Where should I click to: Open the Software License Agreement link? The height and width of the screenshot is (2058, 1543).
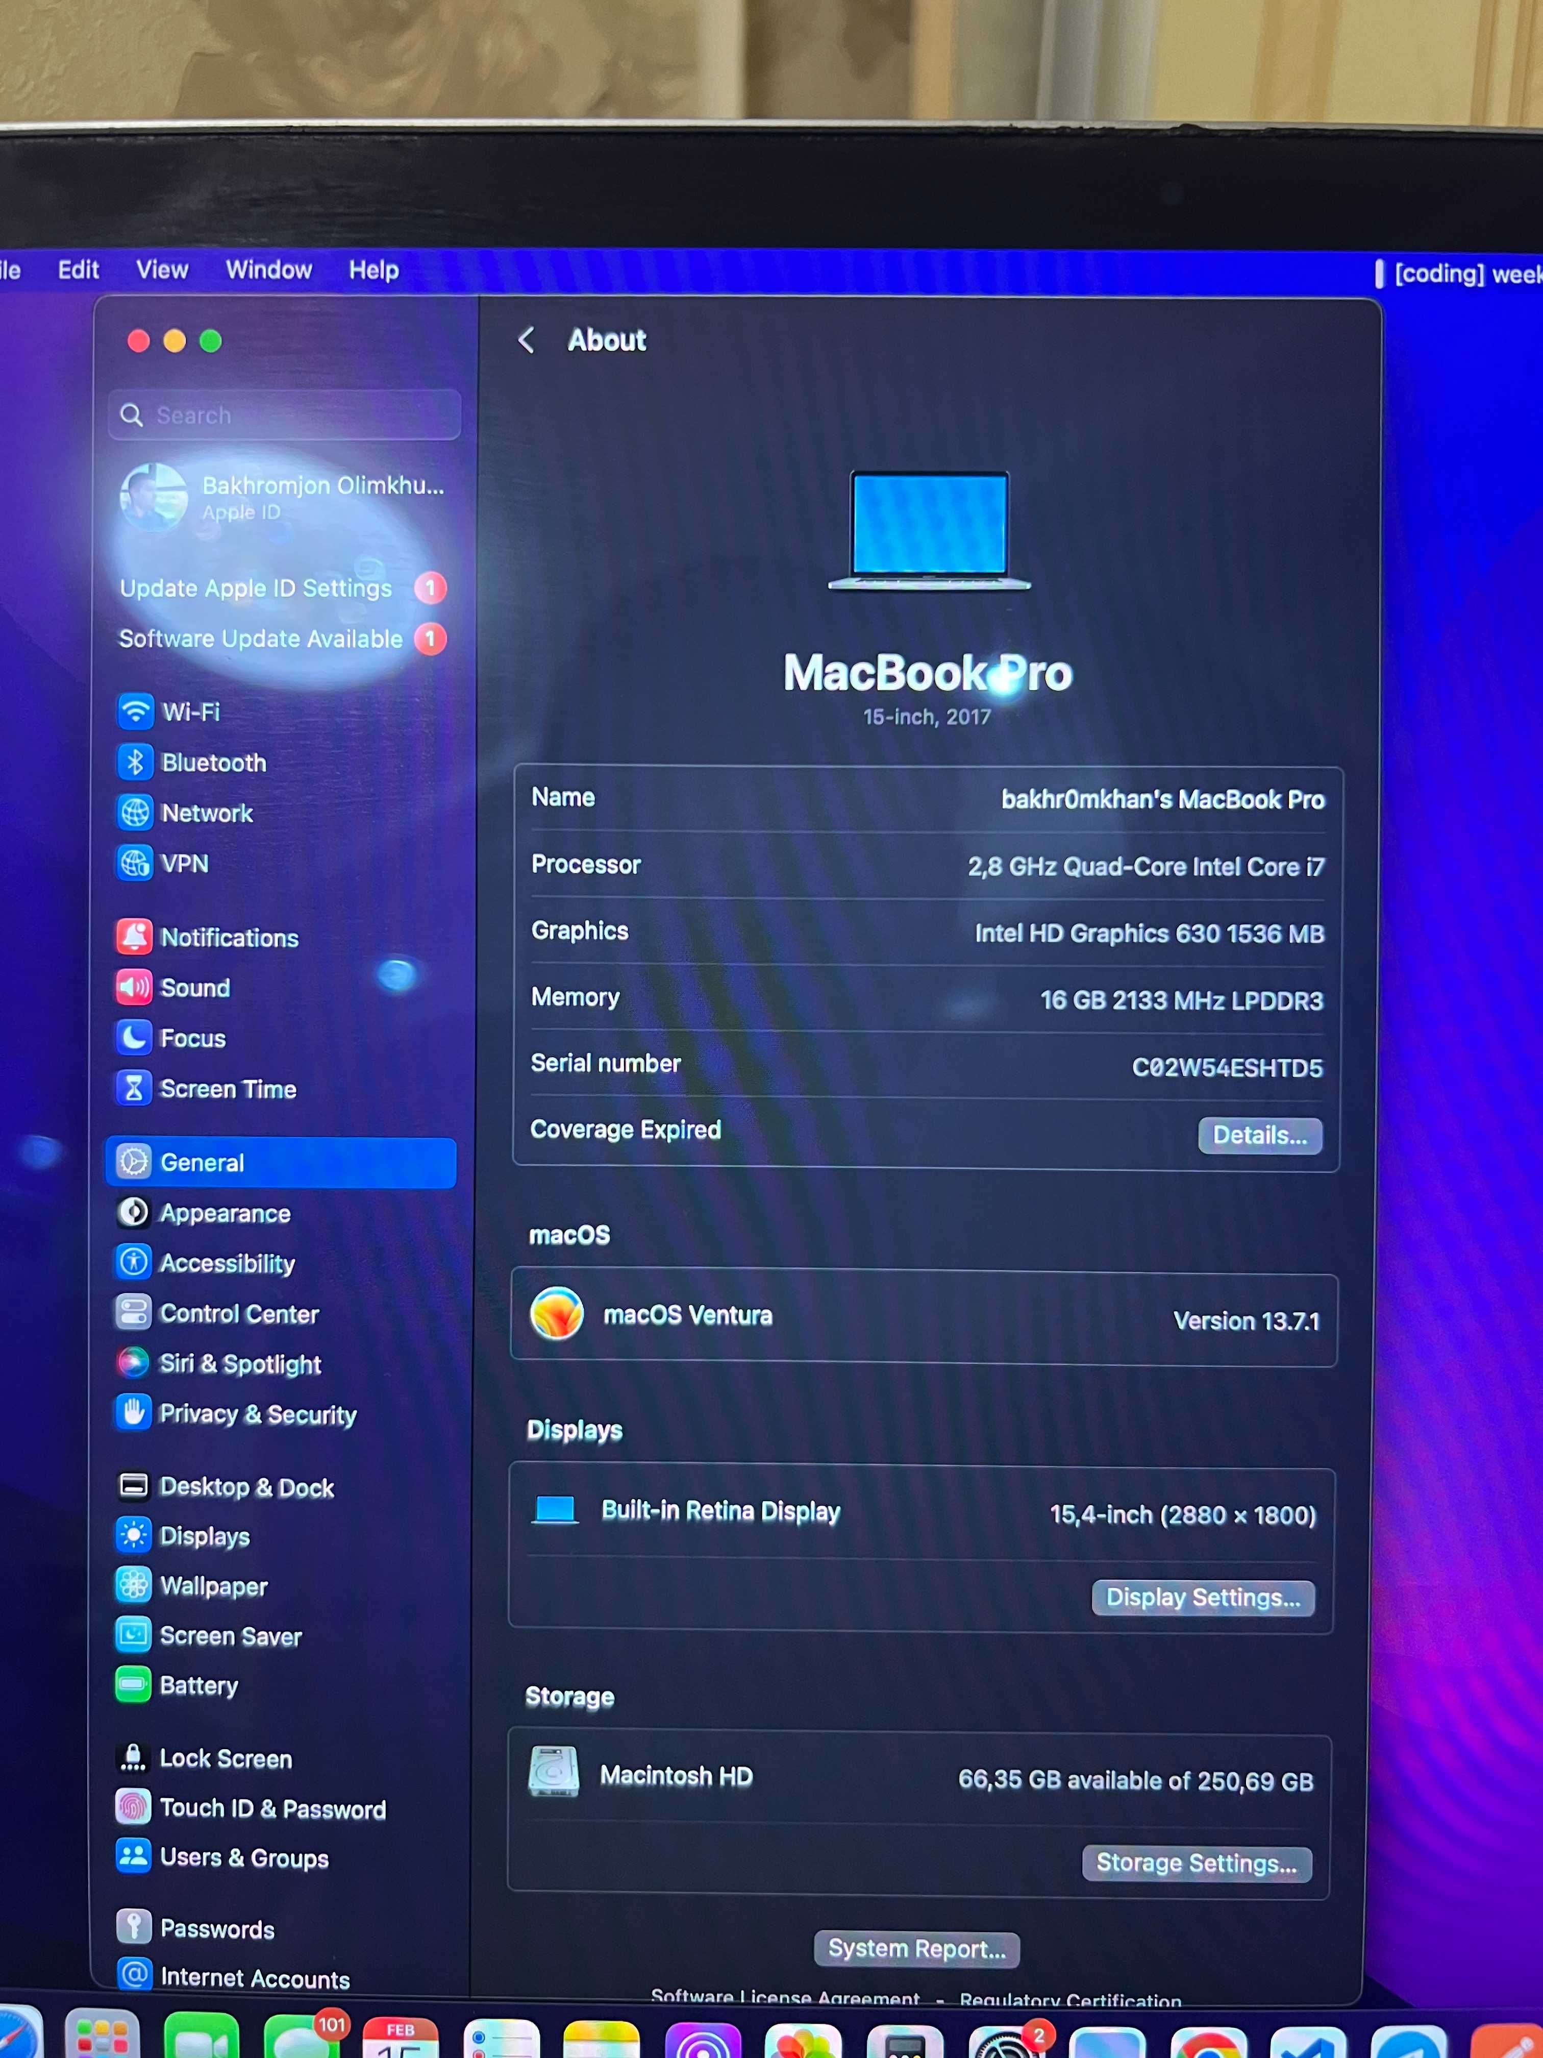[785, 1998]
